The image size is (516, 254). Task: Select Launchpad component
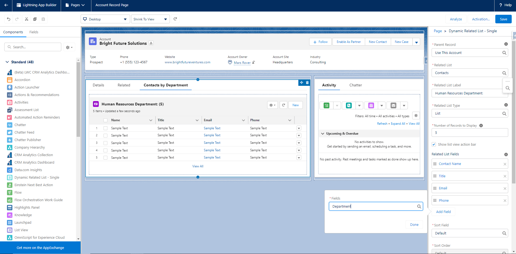pos(23,223)
